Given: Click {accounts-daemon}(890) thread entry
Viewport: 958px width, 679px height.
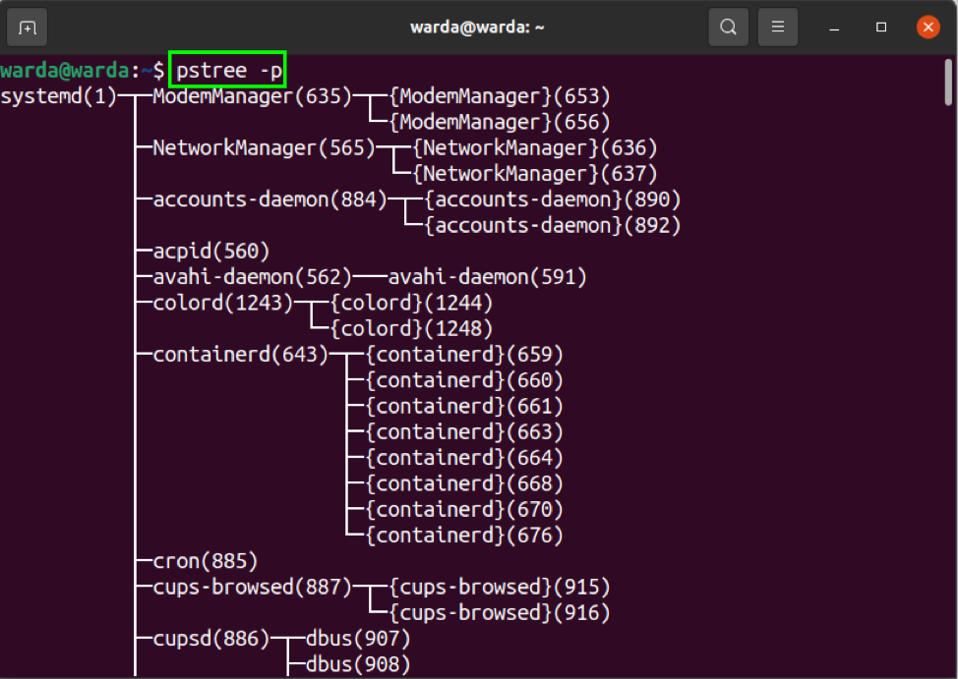Looking at the screenshot, I should pyautogui.click(x=553, y=199).
